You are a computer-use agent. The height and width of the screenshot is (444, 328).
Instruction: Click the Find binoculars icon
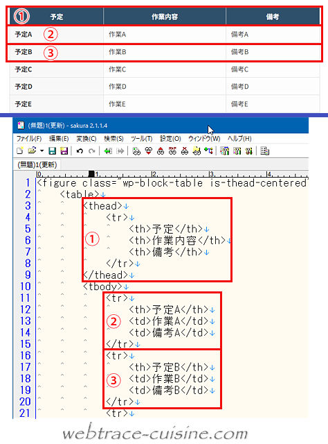click(x=136, y=151)
